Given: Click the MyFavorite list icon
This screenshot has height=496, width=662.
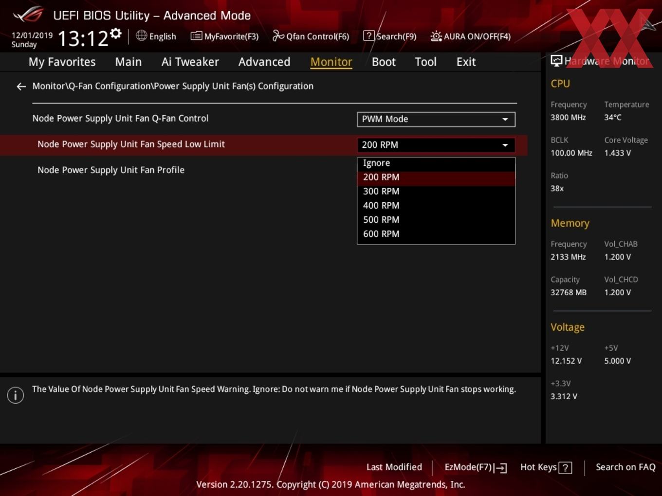Looking at the screenshot, I should tap(196, 36).
